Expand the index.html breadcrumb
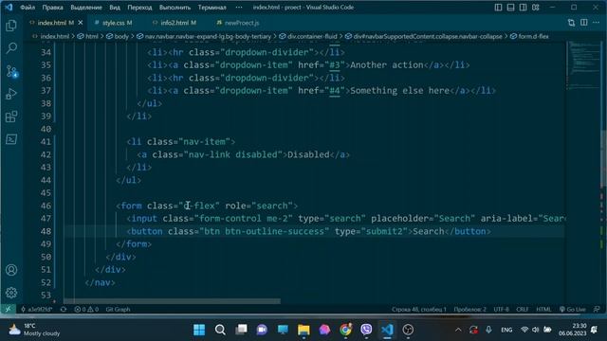 coord(50,36)
